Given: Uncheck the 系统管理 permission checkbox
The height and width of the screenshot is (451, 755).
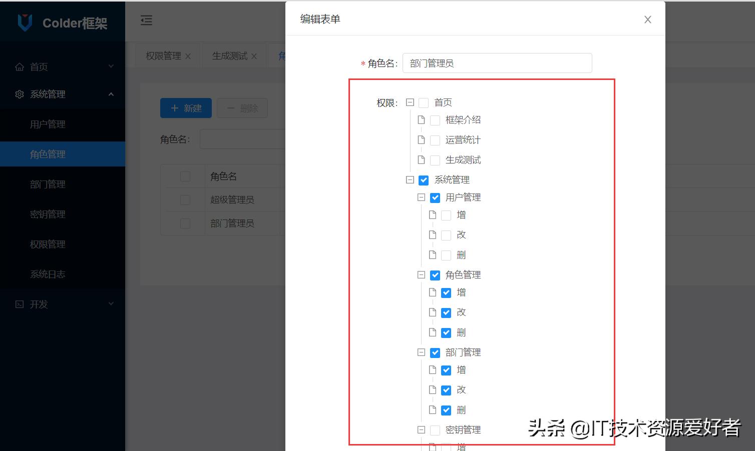Looking at the screenshot, I should tap(424, 180).
